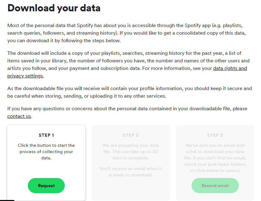This screenshot has width=261, height=201.
Task: Click empty space inside the Step 1 card
Action: pos(46,169)
